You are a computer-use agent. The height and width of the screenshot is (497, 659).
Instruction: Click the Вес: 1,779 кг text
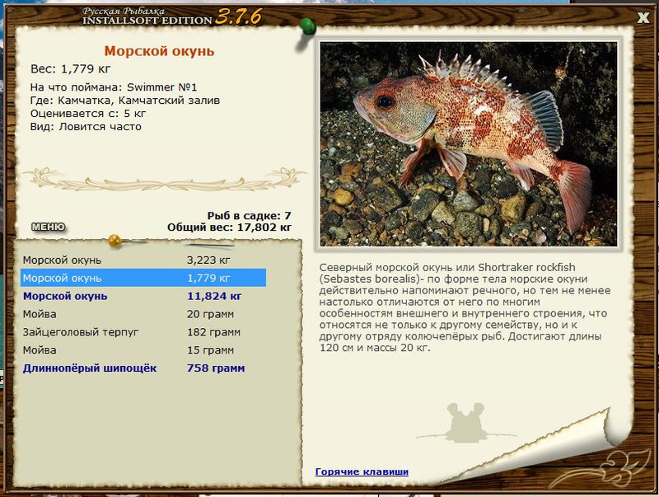(70, 69)
